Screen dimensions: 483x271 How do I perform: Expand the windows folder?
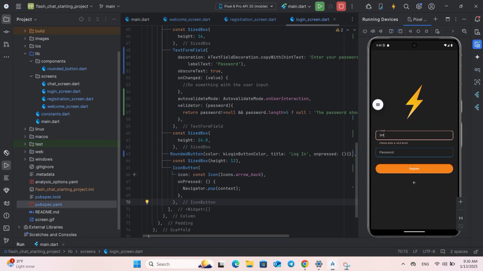pos(25,159)
